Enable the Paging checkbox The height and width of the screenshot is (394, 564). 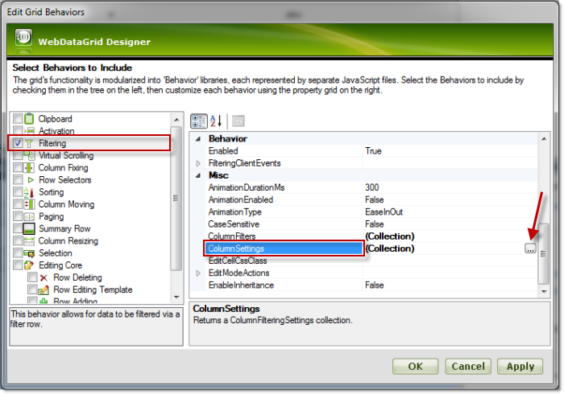coord(18,216)
